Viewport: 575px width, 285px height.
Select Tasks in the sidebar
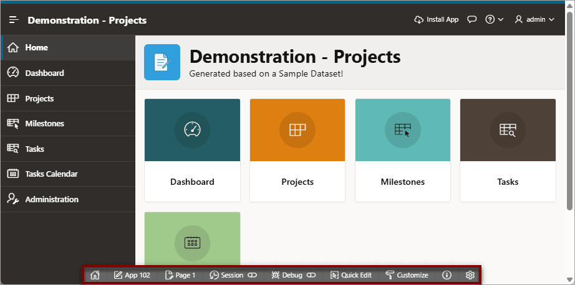tap(68, 149)
